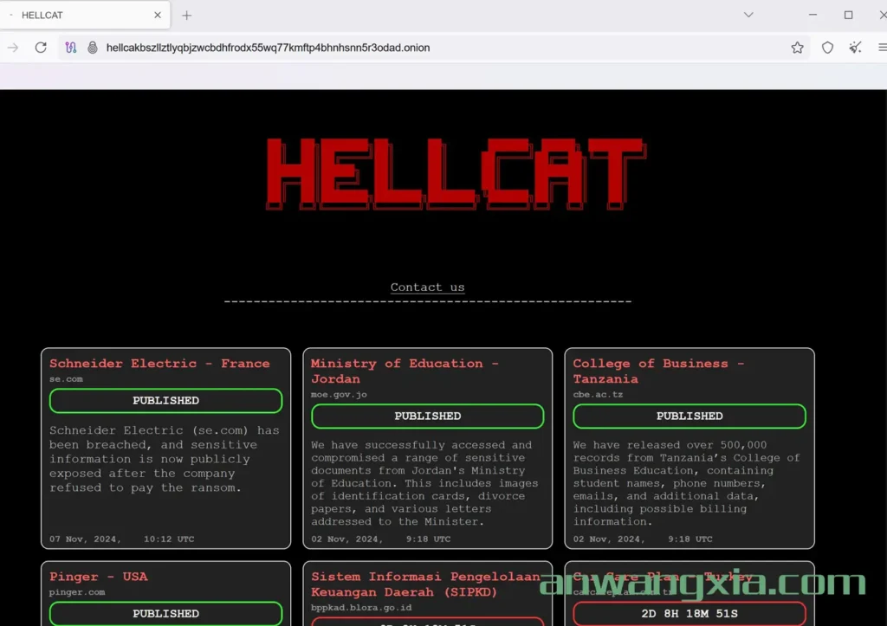Click the Schneider Electric breach description text
The height and width of the screenshot is (626, 887).
(x=164, y=459)
